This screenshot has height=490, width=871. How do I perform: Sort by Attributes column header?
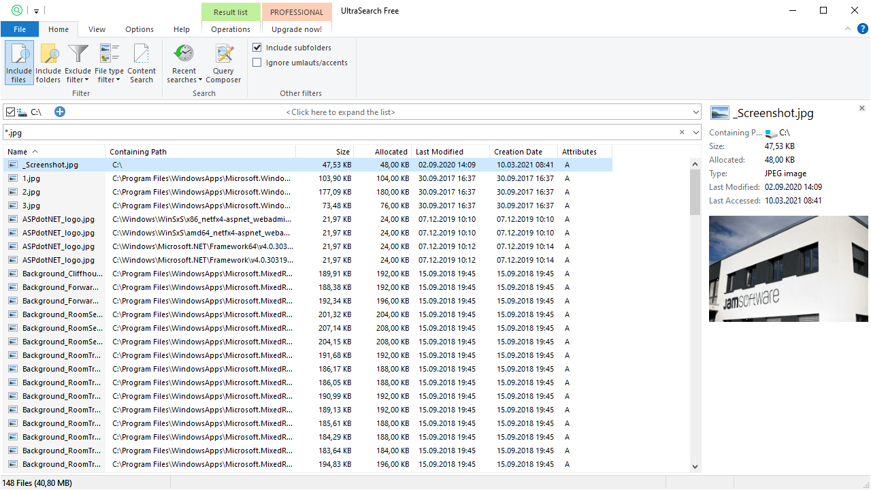coord(585,152)
